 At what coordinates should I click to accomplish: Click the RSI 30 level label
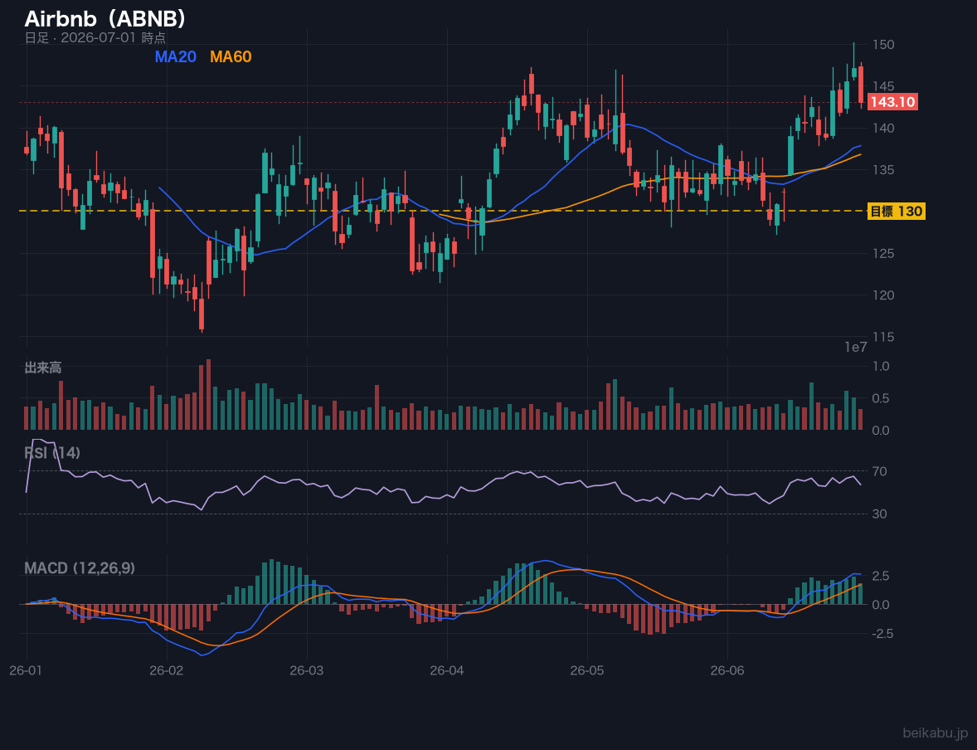[x=879, y=514]
